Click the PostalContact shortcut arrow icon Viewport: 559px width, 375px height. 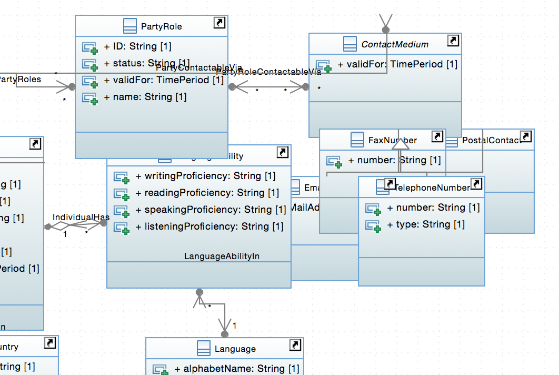pos(525,137)
